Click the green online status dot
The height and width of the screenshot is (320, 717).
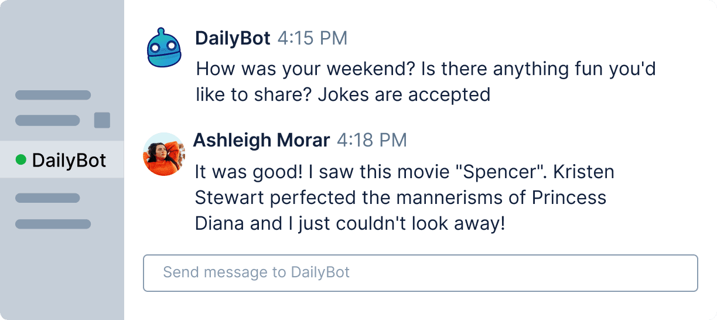click(x=21, y=159)
